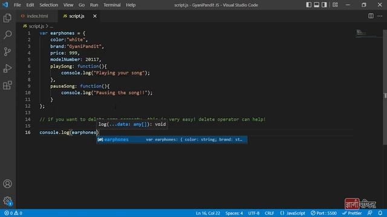Click on the pauseSong property name

click(x=62, y=86)
